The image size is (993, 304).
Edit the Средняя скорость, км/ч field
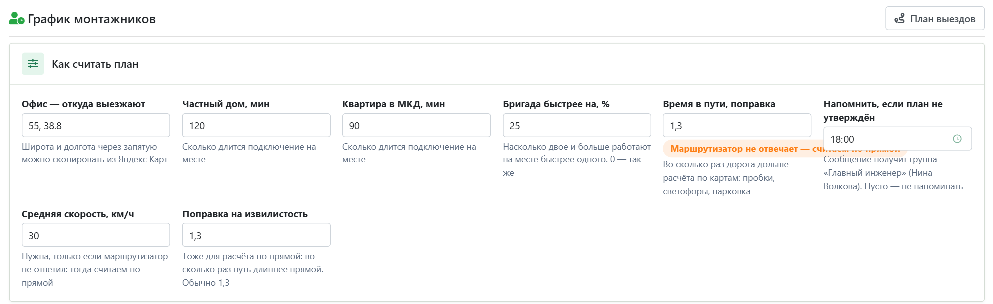[x=96, y=235]
